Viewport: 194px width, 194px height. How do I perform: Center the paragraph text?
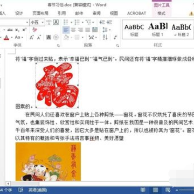[x=73, y=30]
